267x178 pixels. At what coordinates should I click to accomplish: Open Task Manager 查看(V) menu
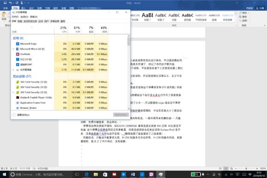(x=34, y=17)
